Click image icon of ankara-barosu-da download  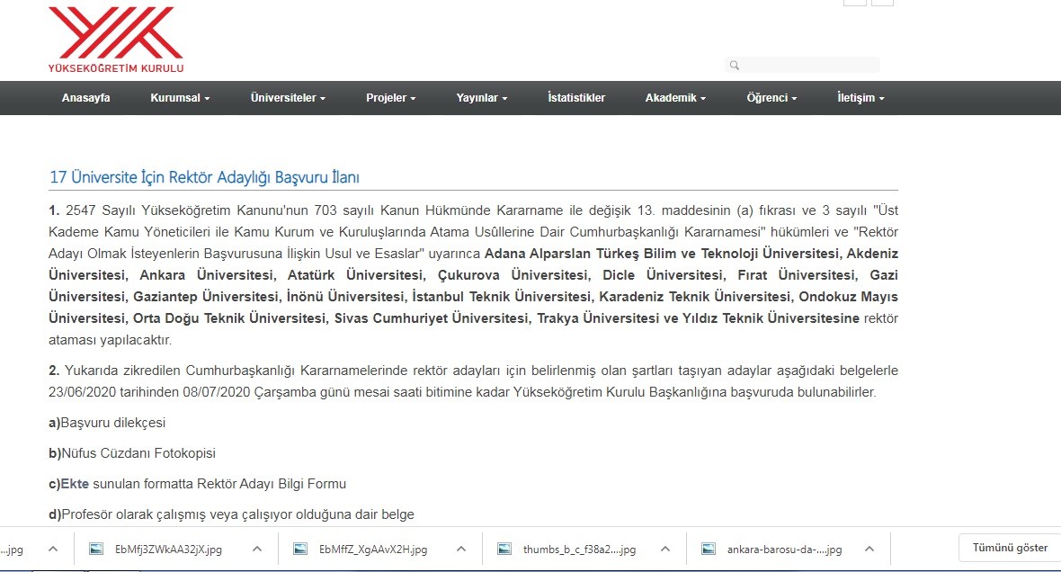[x=709, y=549]
